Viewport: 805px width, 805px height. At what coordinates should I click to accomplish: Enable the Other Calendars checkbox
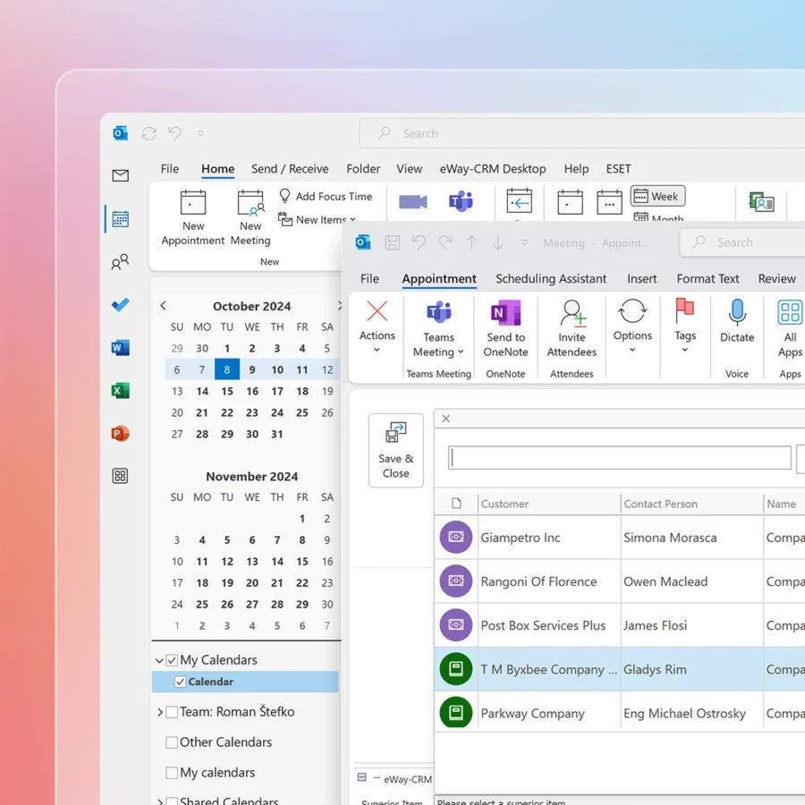coord(172,742)
